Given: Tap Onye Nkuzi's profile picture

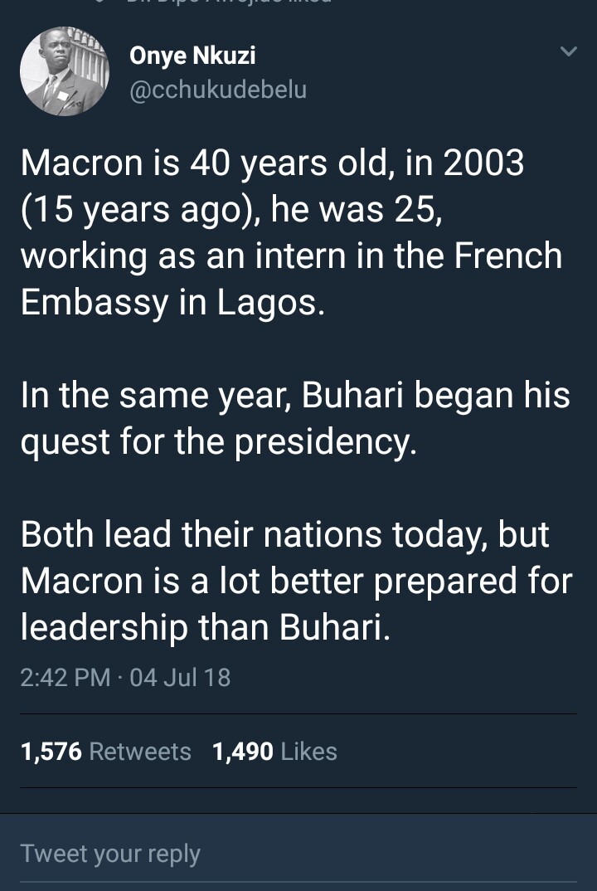Looking at the screenshot, I should [65, 71].
